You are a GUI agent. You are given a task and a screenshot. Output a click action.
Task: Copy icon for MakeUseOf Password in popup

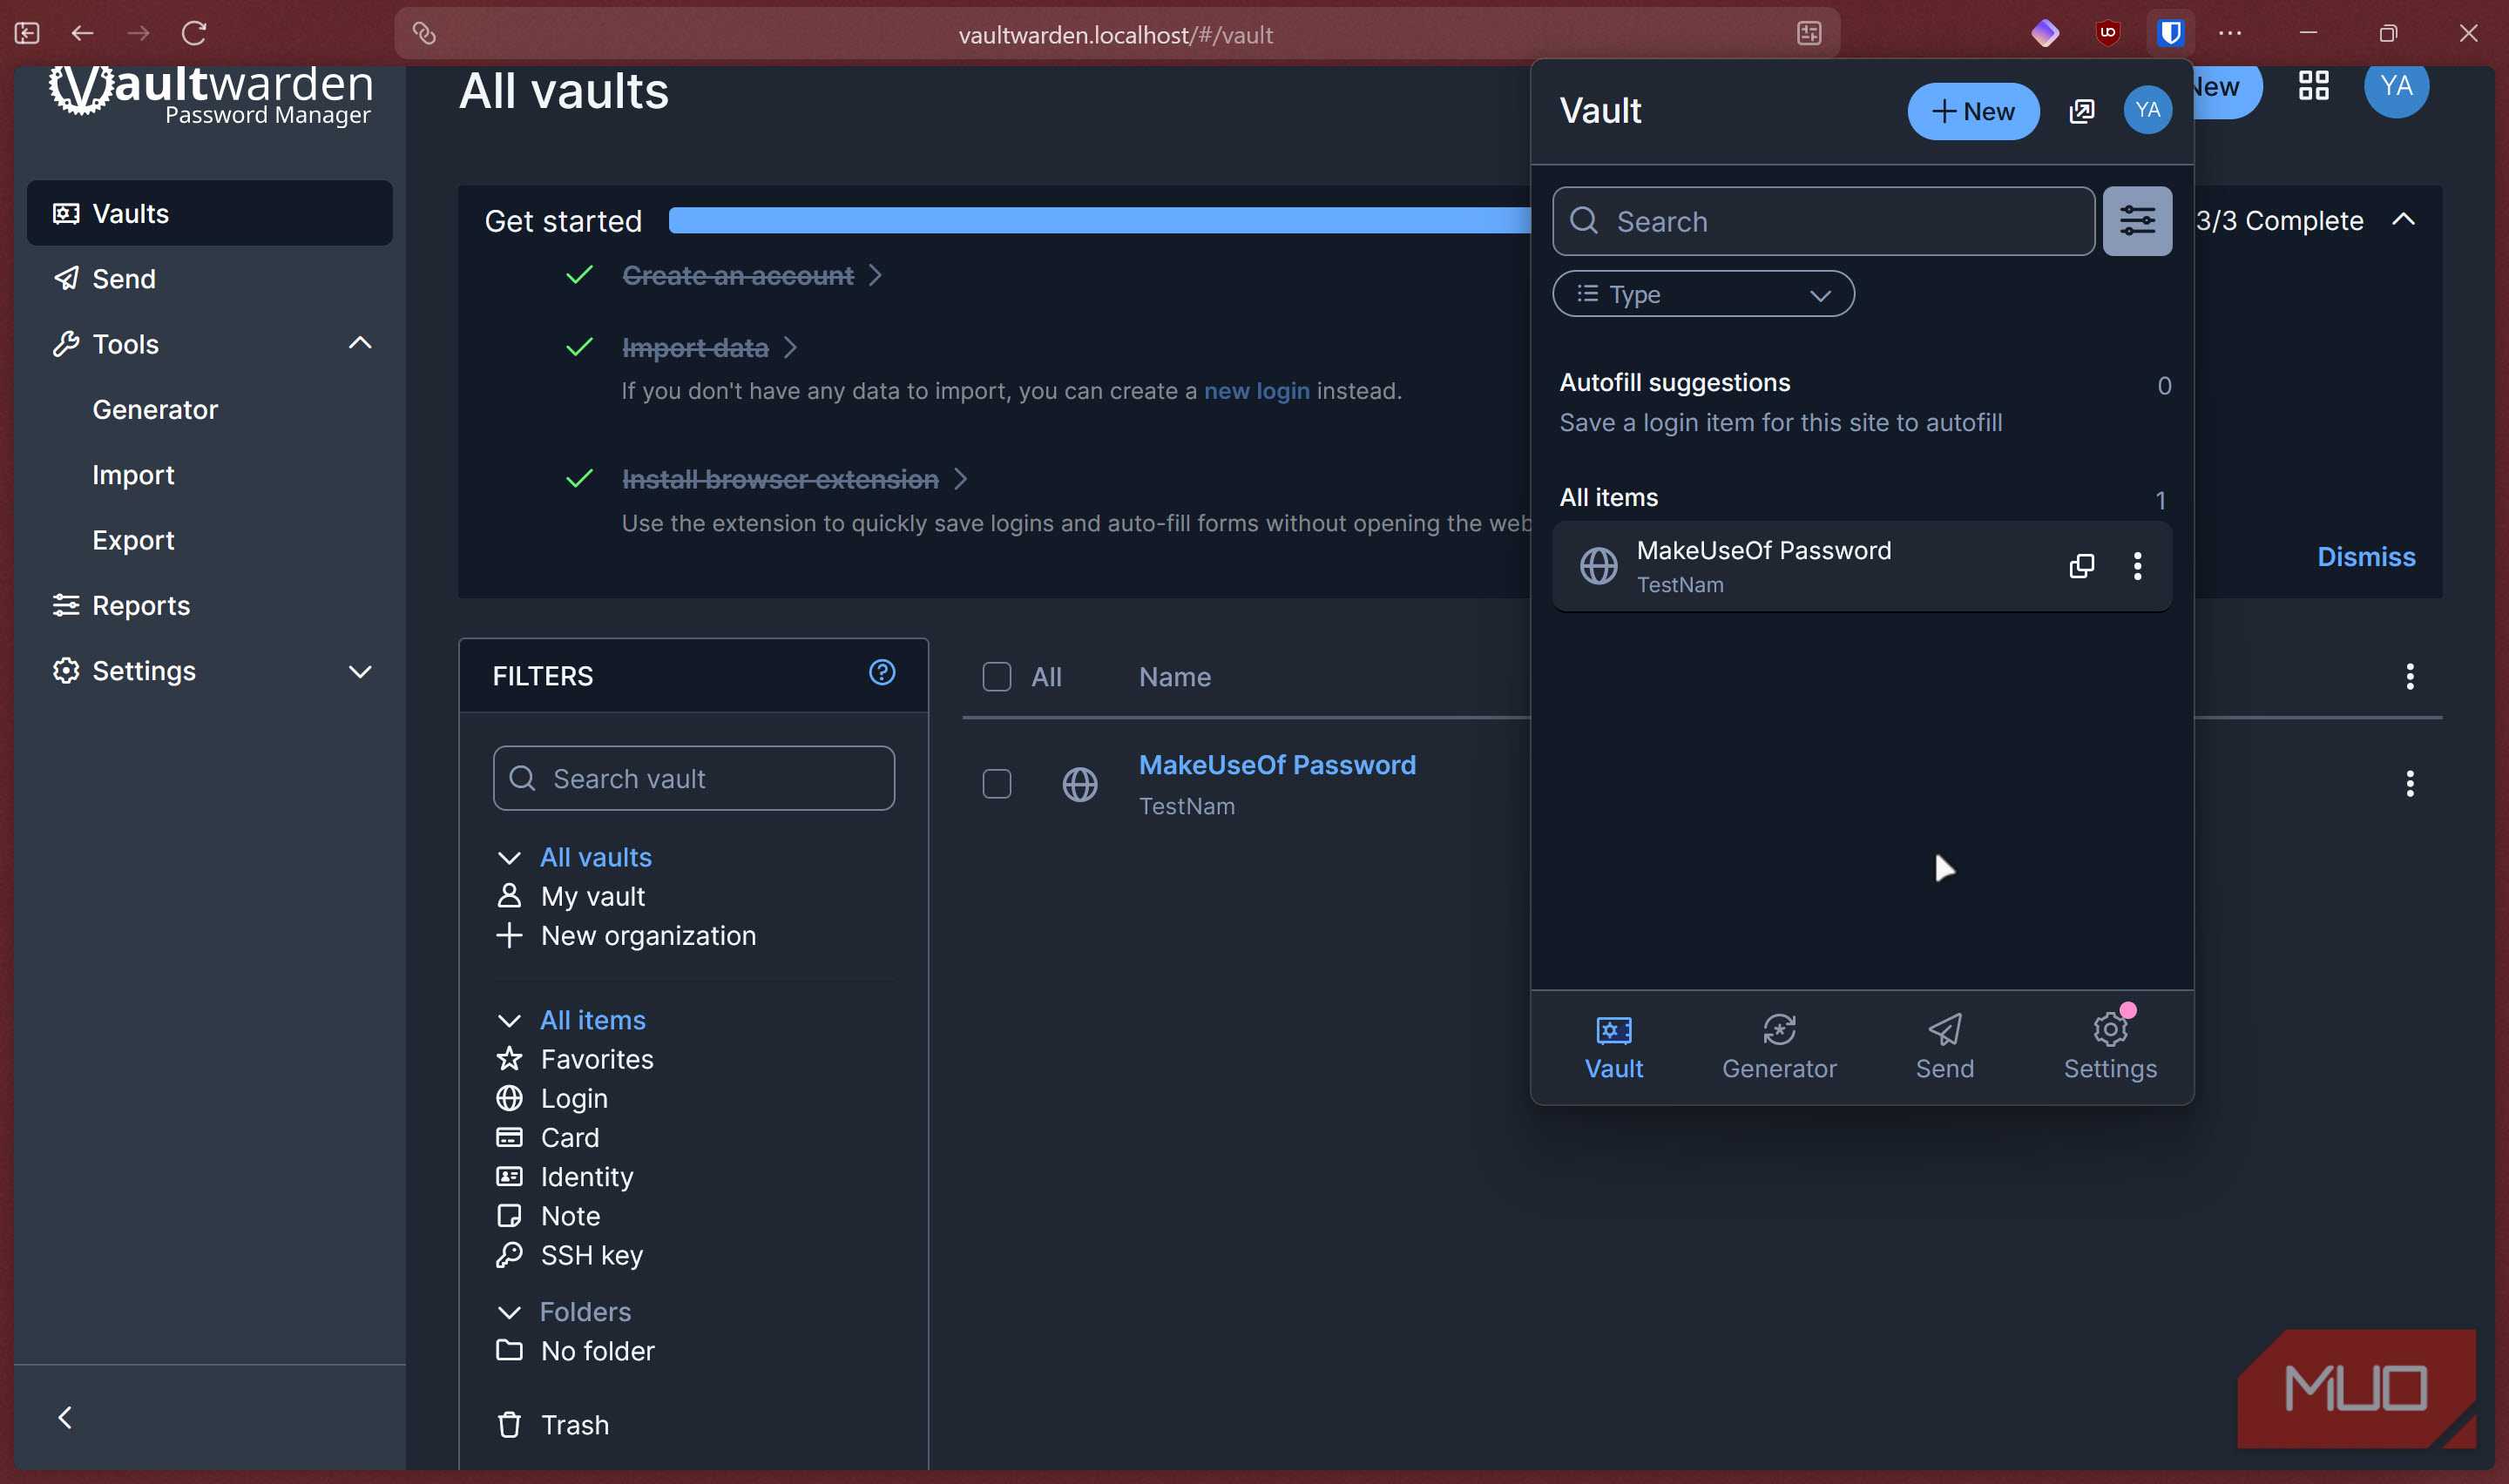pyautogui.click(x=2081, y=566)
